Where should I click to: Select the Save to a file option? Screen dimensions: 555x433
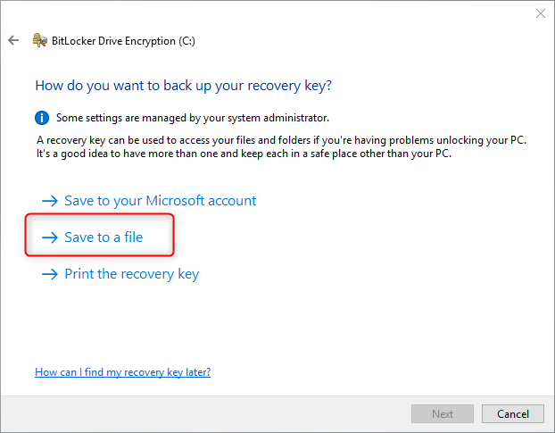104,237
